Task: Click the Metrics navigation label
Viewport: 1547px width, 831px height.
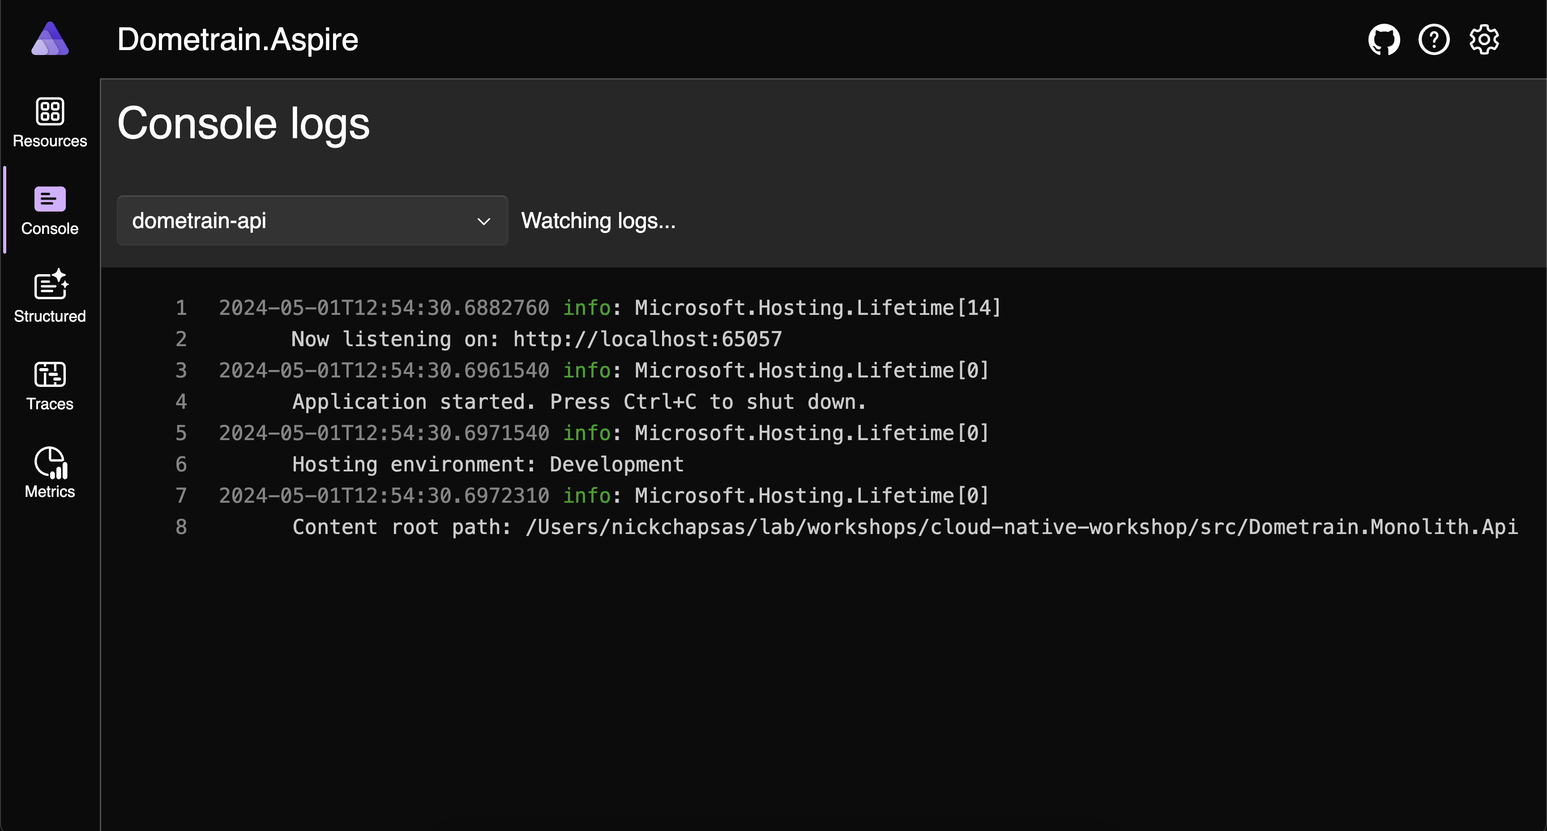Action: tap(50, 492)
